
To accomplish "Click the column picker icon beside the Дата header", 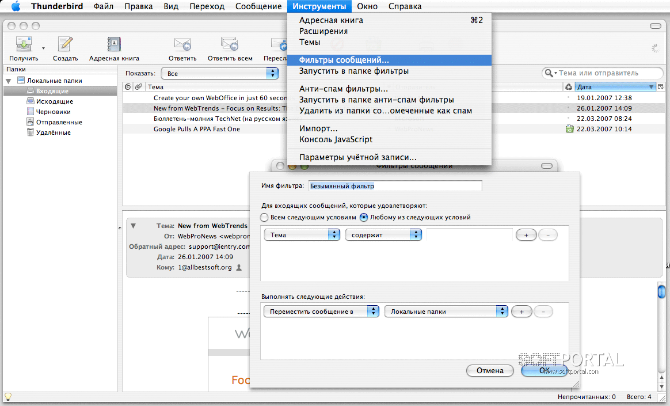I will [661, 87].
